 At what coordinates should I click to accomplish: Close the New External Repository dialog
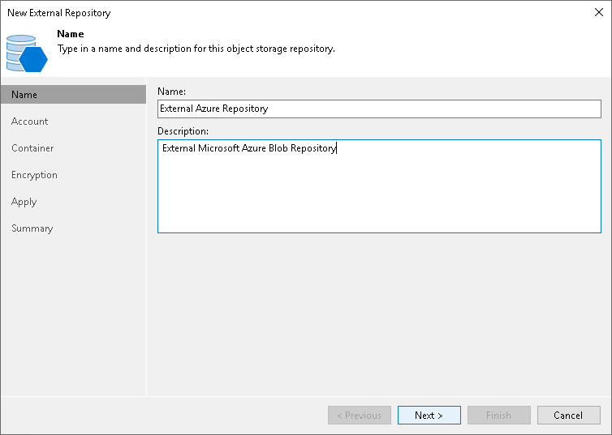point(598,13)
